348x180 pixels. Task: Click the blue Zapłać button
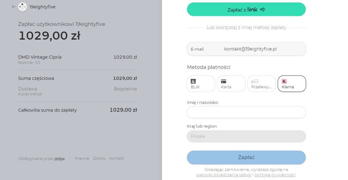coord(246,157)
